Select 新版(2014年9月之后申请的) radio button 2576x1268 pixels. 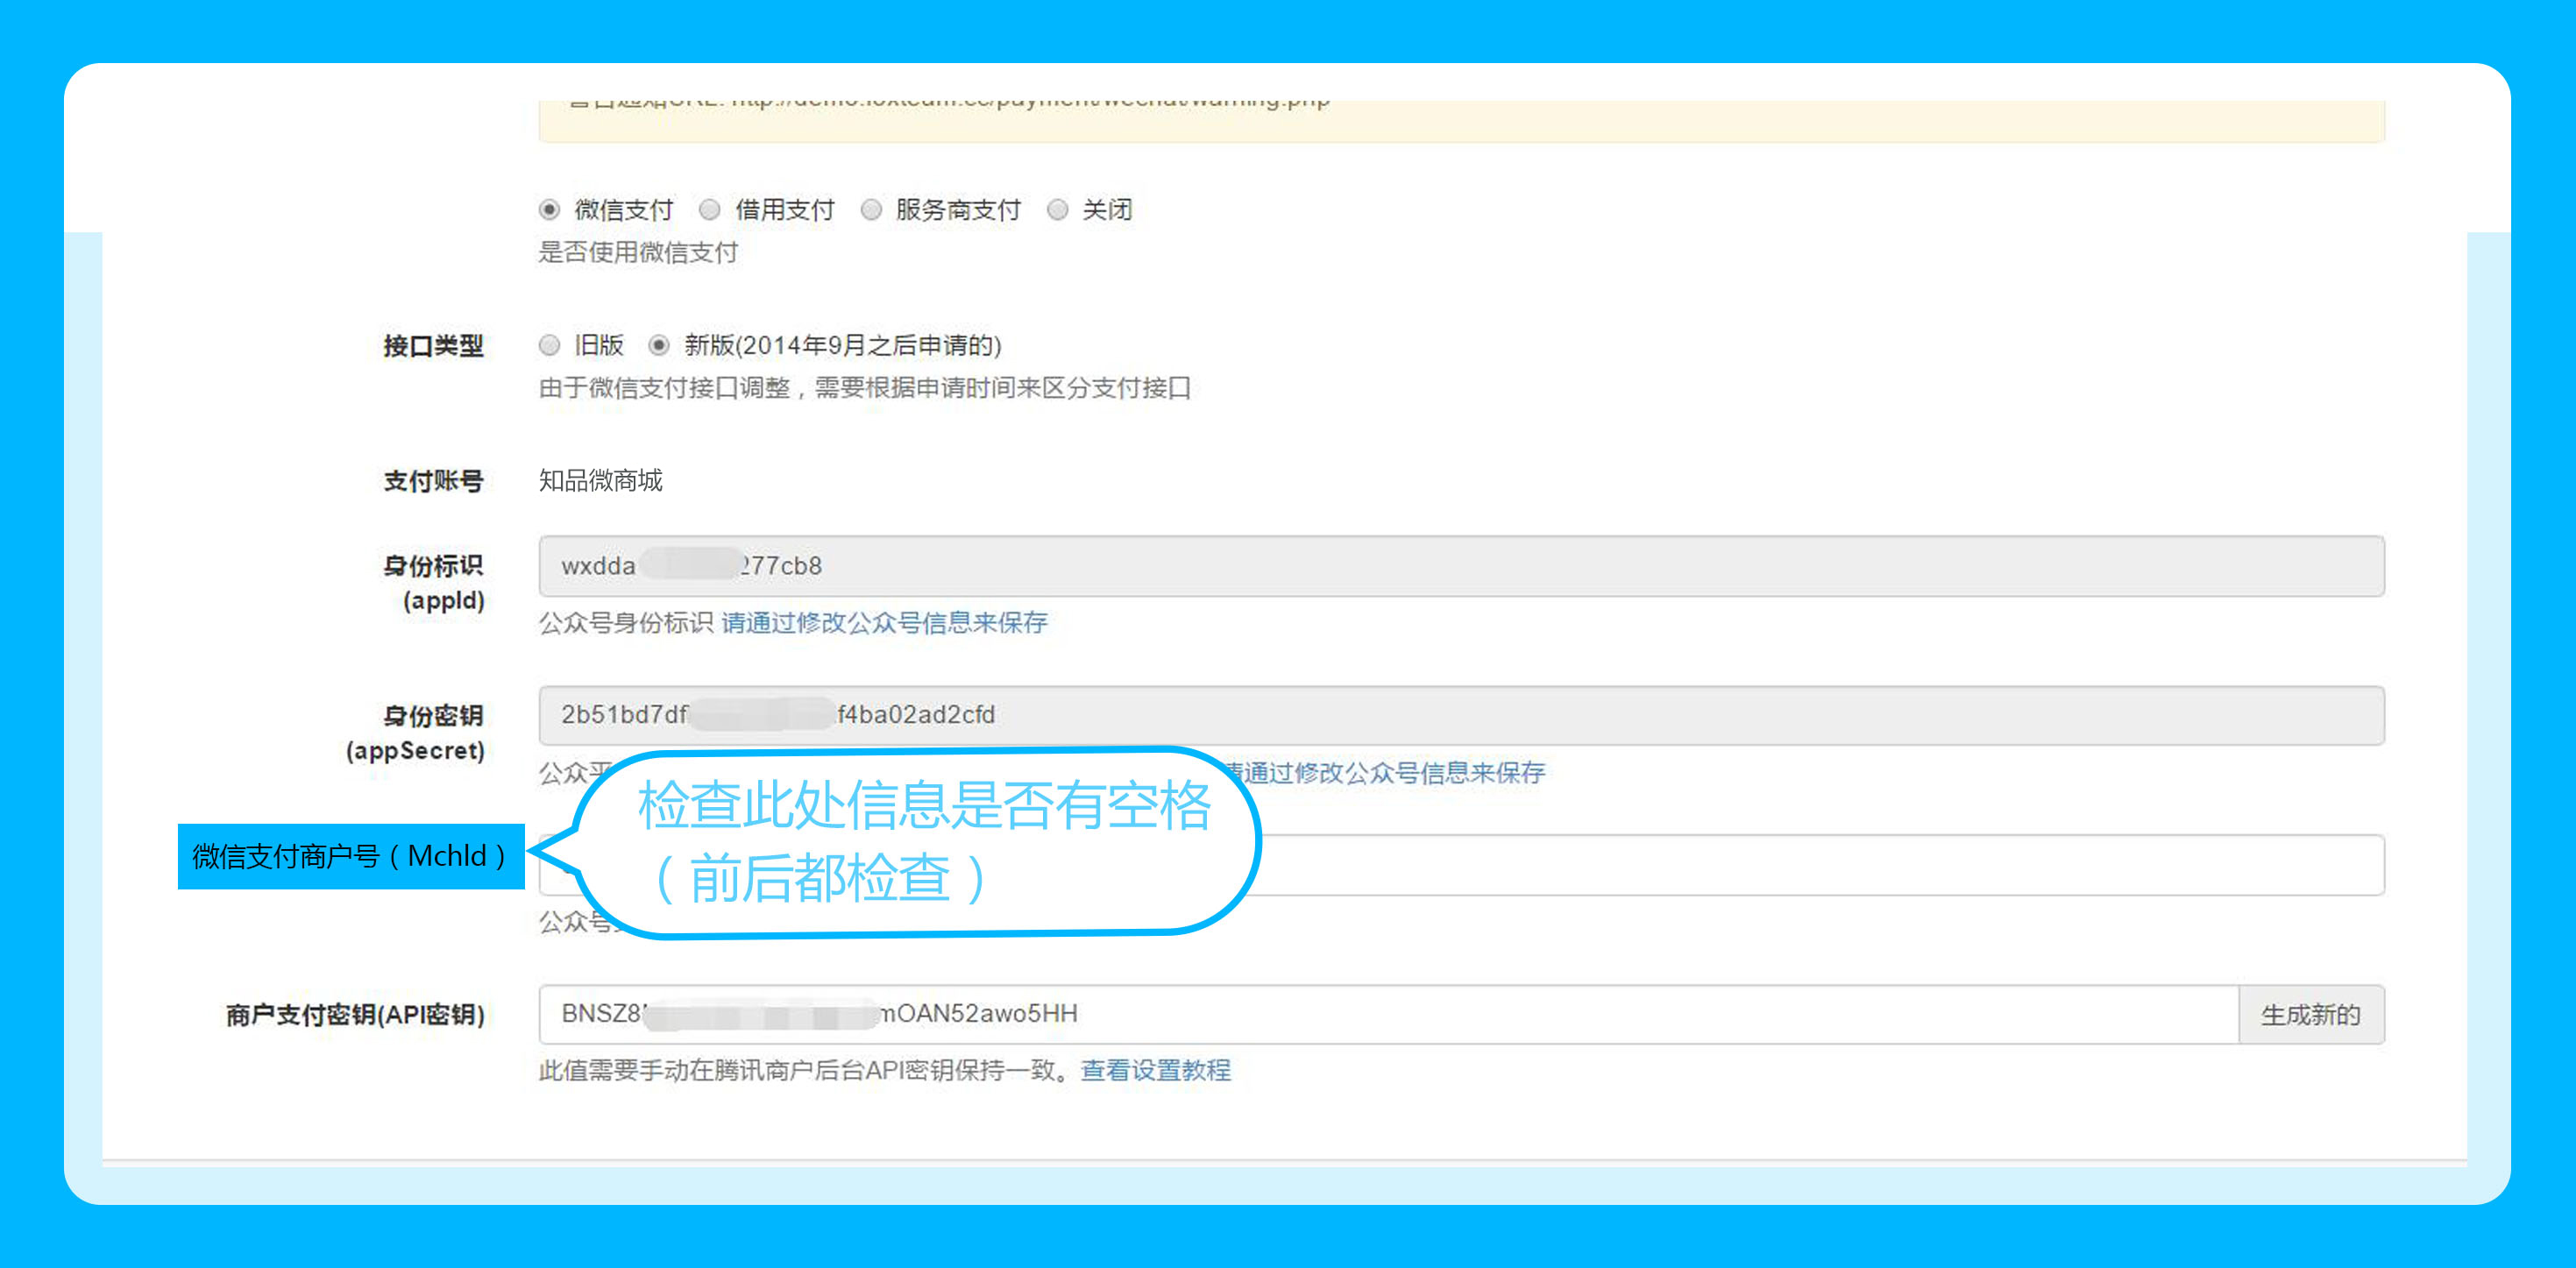(x=658, y=346)
